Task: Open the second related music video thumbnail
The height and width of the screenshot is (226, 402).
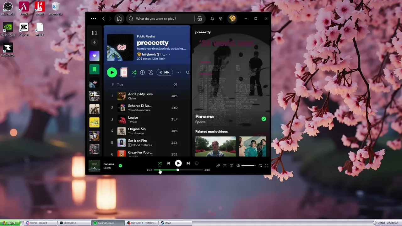Action: (253, 146)
